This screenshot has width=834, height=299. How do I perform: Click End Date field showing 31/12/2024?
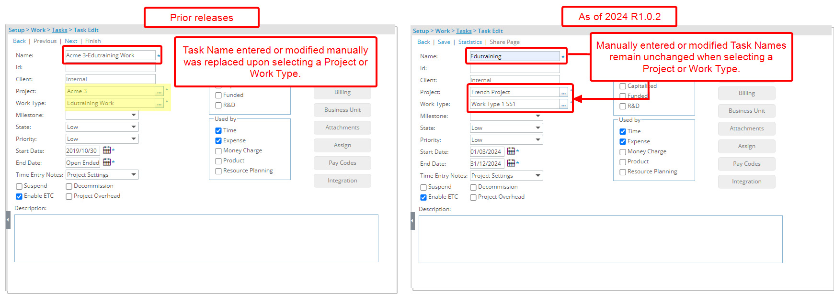pos(487,164)
